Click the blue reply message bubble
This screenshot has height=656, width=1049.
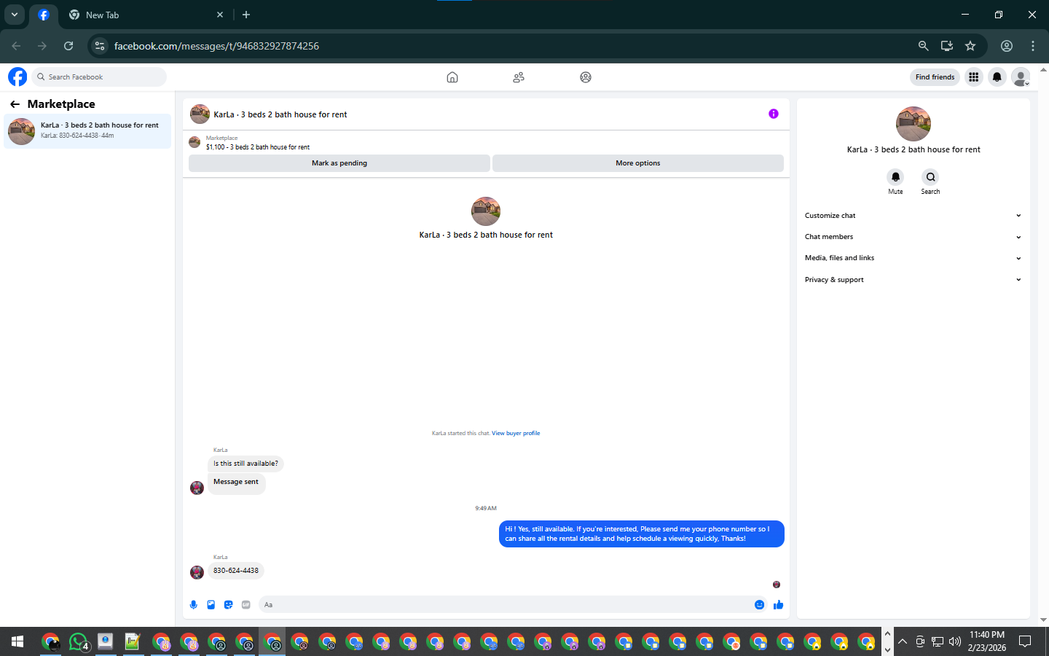[641, 534]
